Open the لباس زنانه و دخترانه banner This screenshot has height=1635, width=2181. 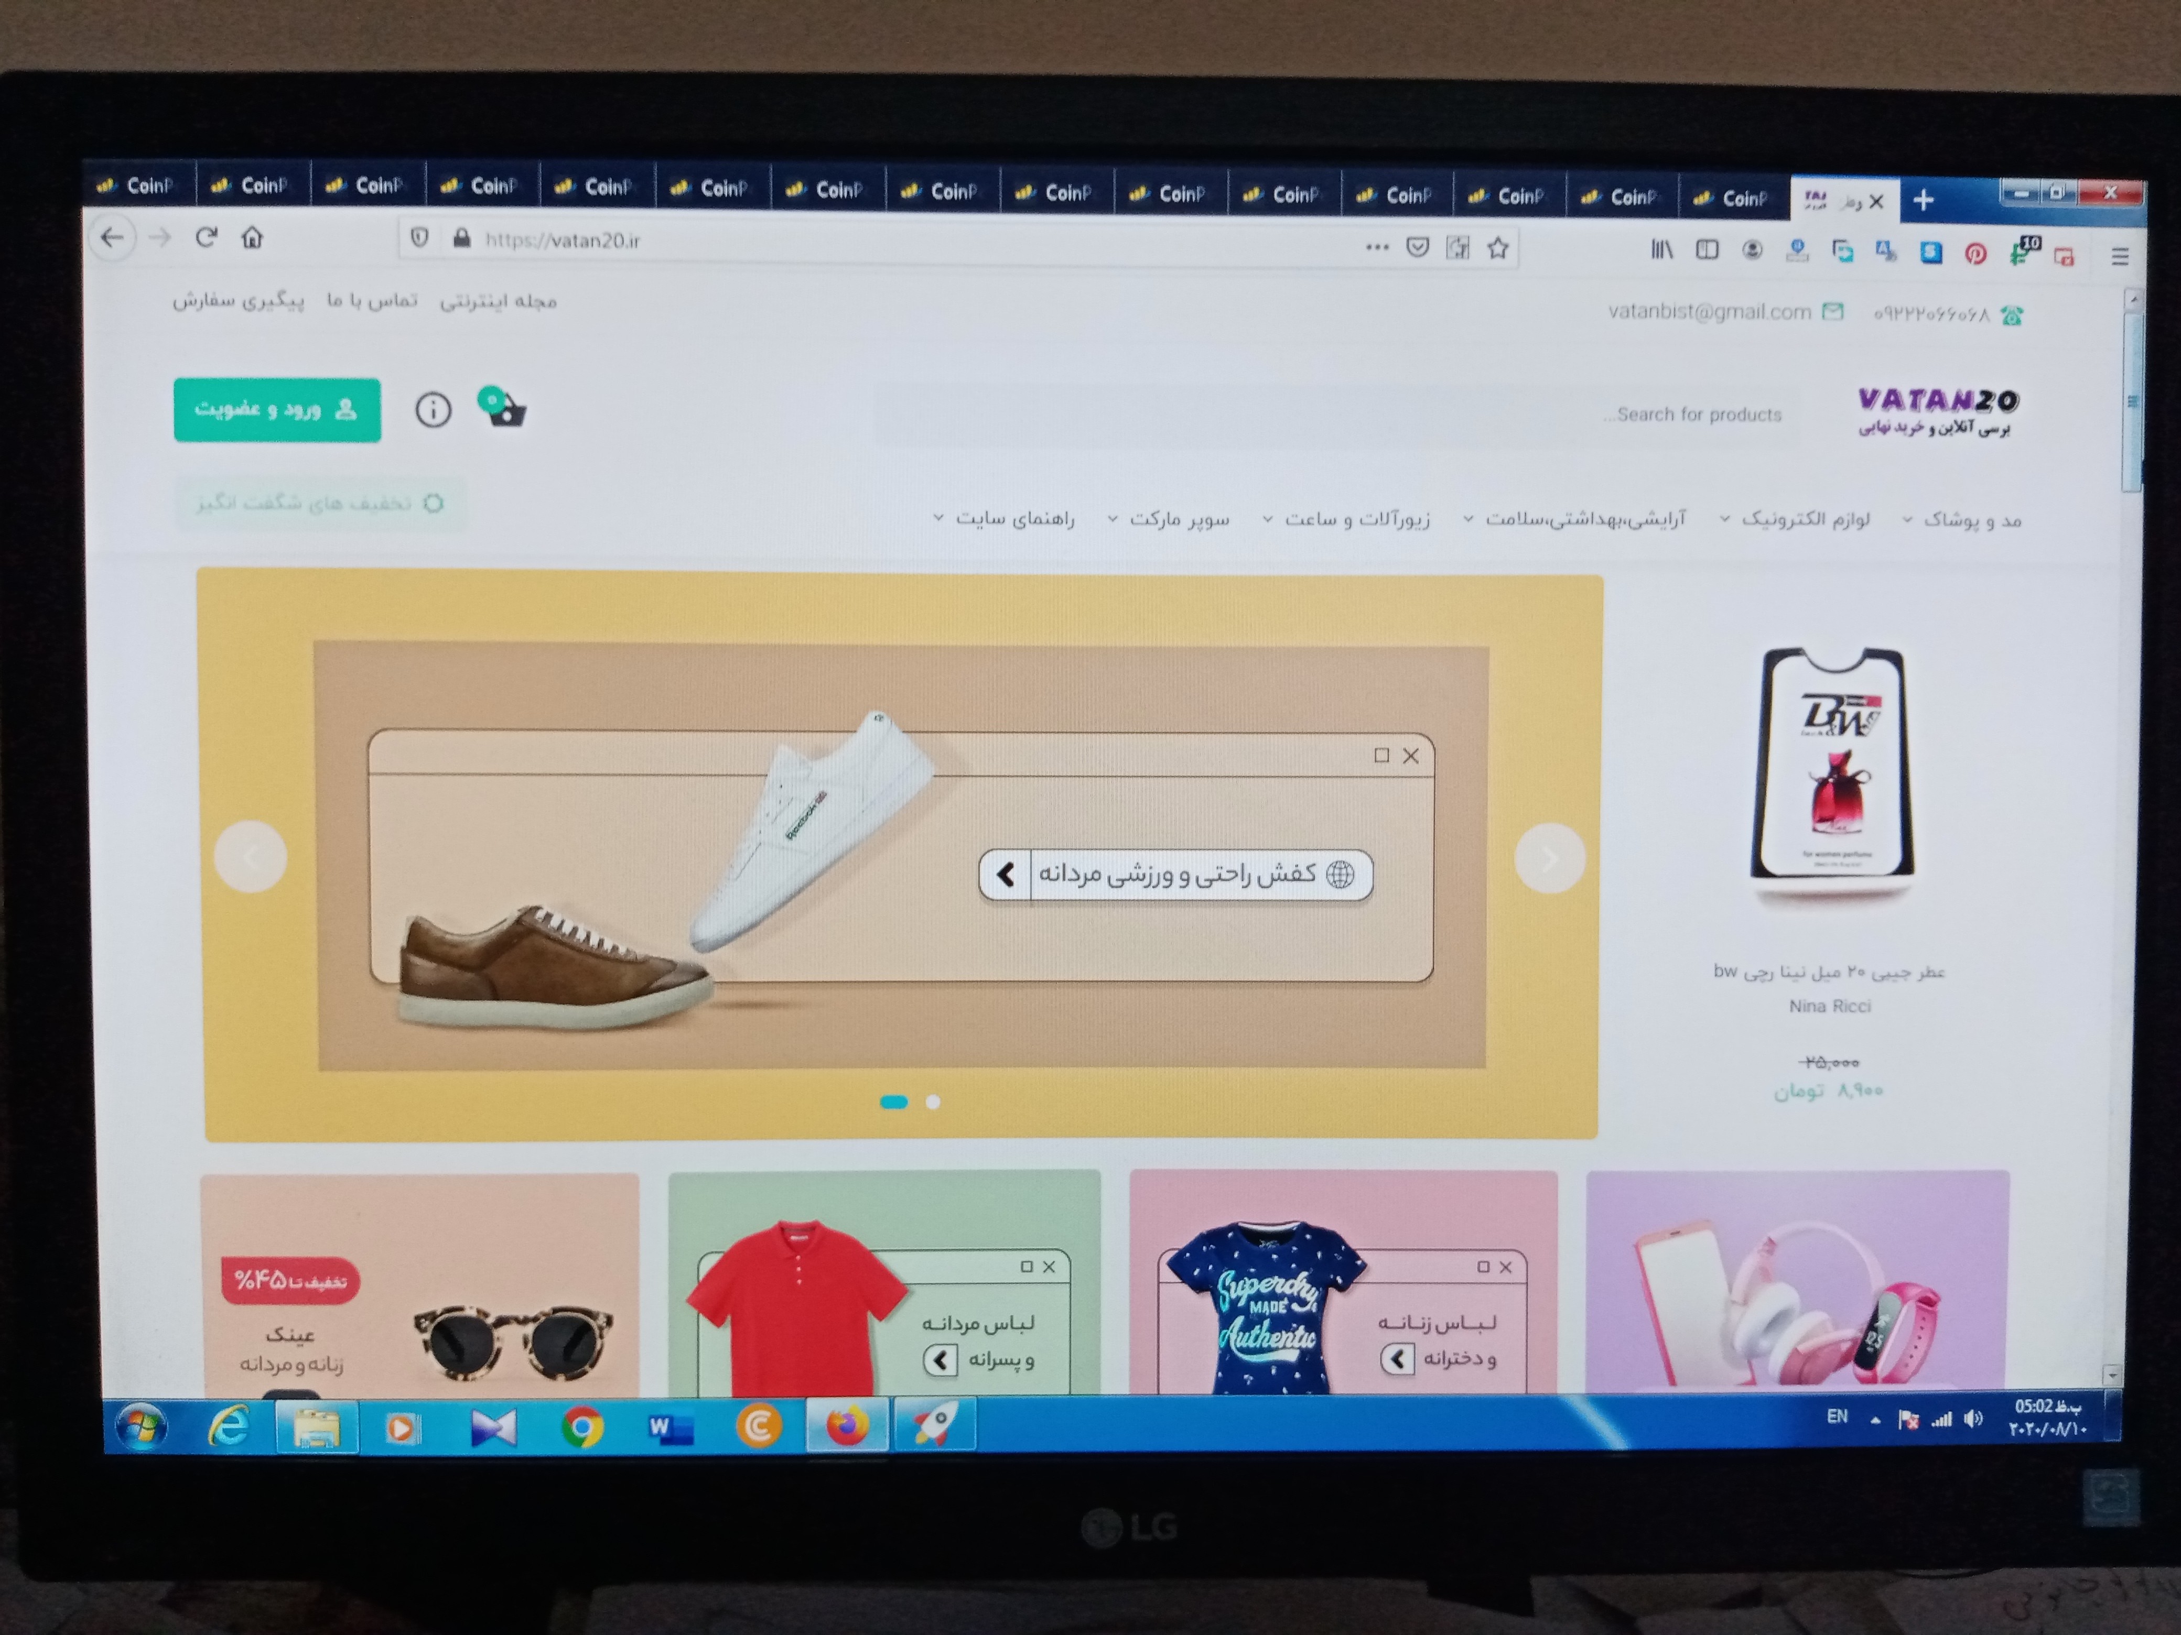[x=1343, y=1281]
